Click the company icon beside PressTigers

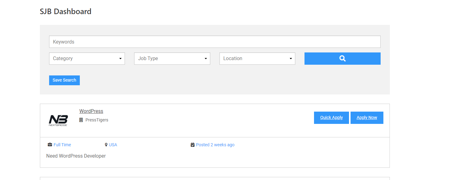[81, 120]
